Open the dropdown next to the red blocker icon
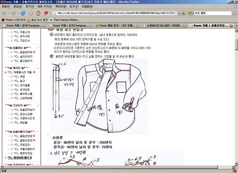The image size is (238, 174). [50, 13]
